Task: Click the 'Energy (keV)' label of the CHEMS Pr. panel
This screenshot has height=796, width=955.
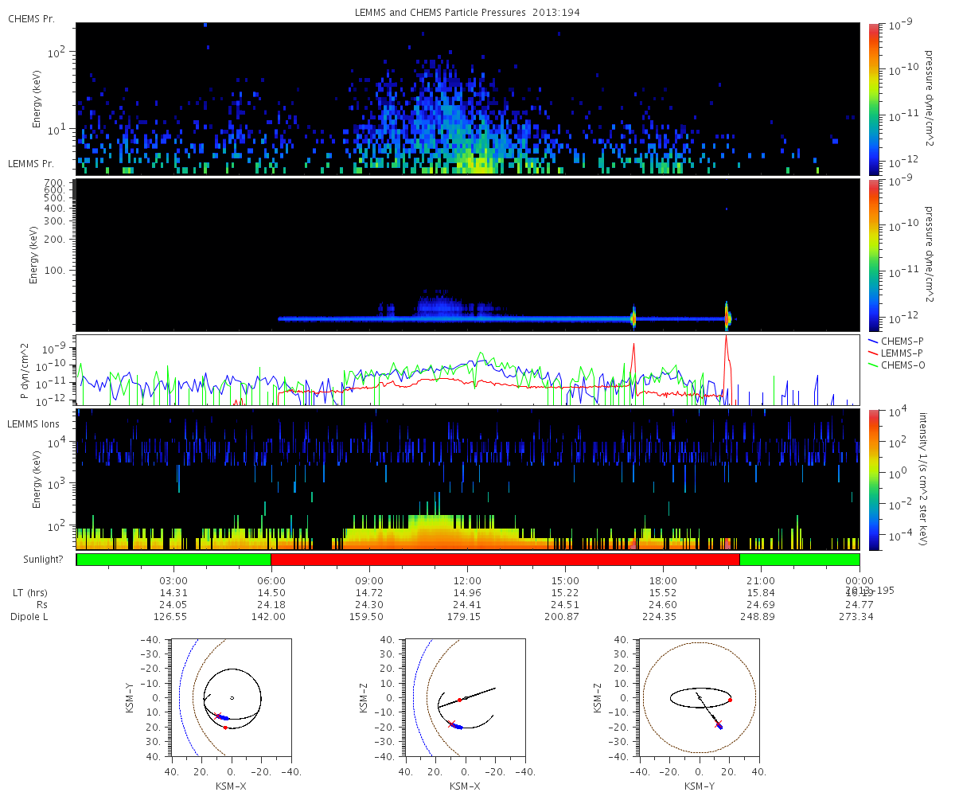Action: point(37,99)
